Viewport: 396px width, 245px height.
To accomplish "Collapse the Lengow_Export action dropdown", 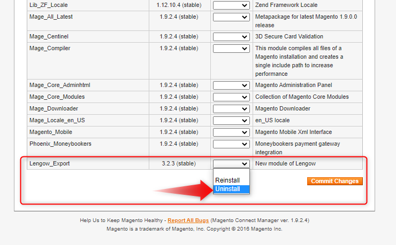I will (x=231, y=164).
